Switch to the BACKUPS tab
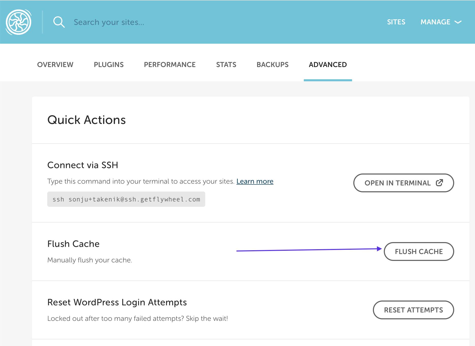The height and width of the screenshot is (346, 475). (273, 65)
